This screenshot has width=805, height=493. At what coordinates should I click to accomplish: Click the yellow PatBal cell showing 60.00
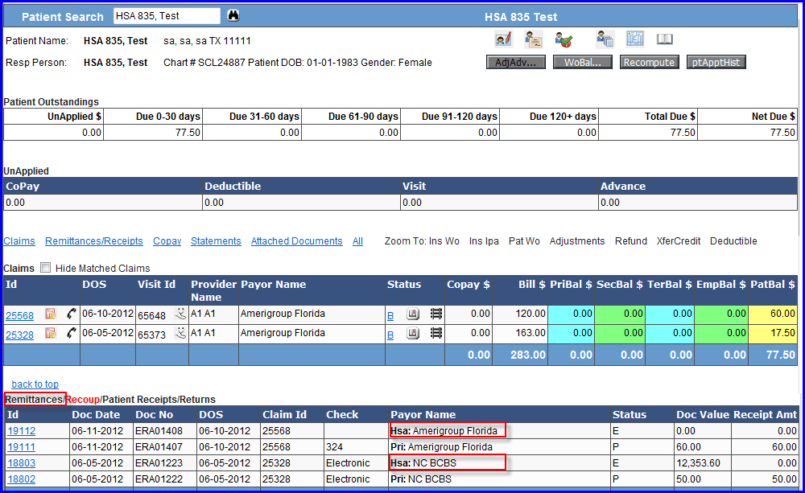[x=773, y=314]
